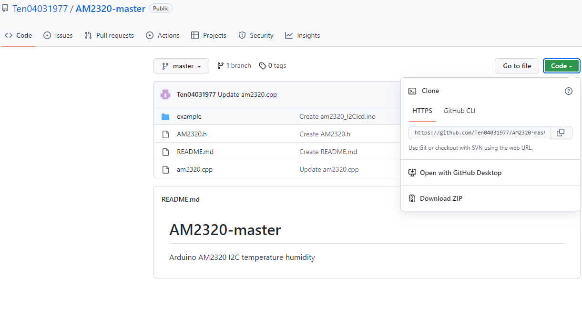The width and height of the screenshot is (582, 319).
Task: Open the README.md file in list
Action: click(x=195, y=152)
